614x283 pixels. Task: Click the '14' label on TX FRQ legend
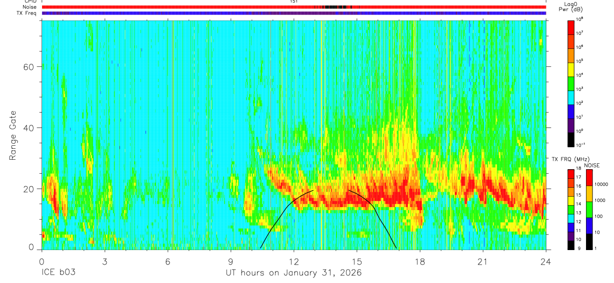click(x=579, y=205)
